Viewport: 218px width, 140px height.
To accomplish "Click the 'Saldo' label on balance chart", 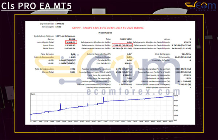I will [x=33, y=94].
